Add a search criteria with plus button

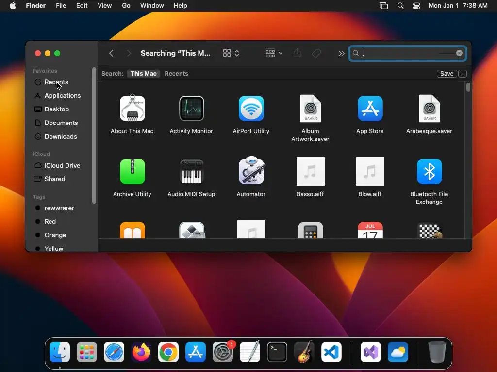pyautogui.click(x=463, y=74)
